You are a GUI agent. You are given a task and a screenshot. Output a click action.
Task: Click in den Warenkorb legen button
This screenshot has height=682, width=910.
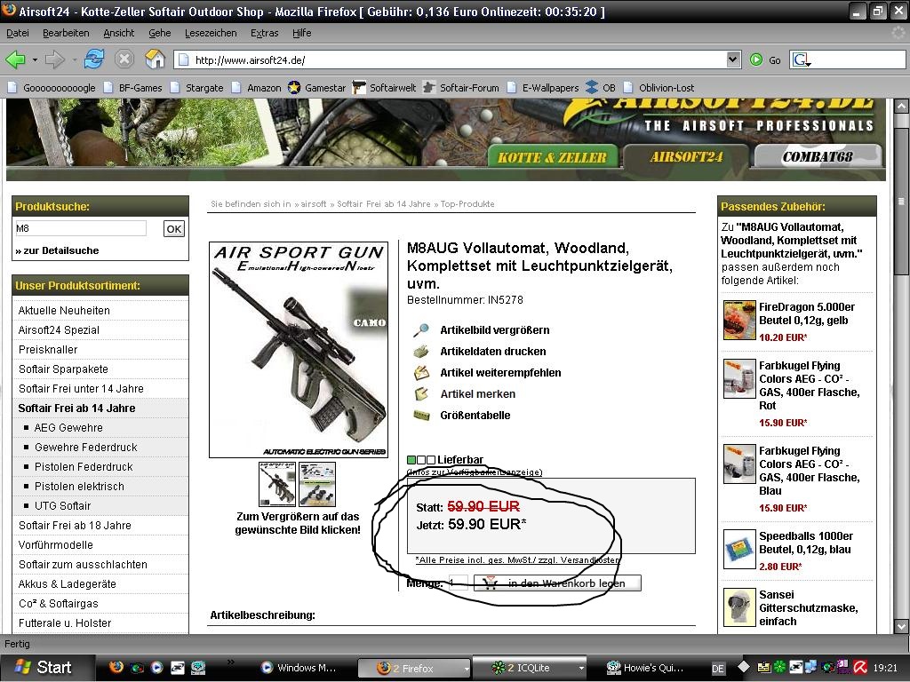[558, 583]
